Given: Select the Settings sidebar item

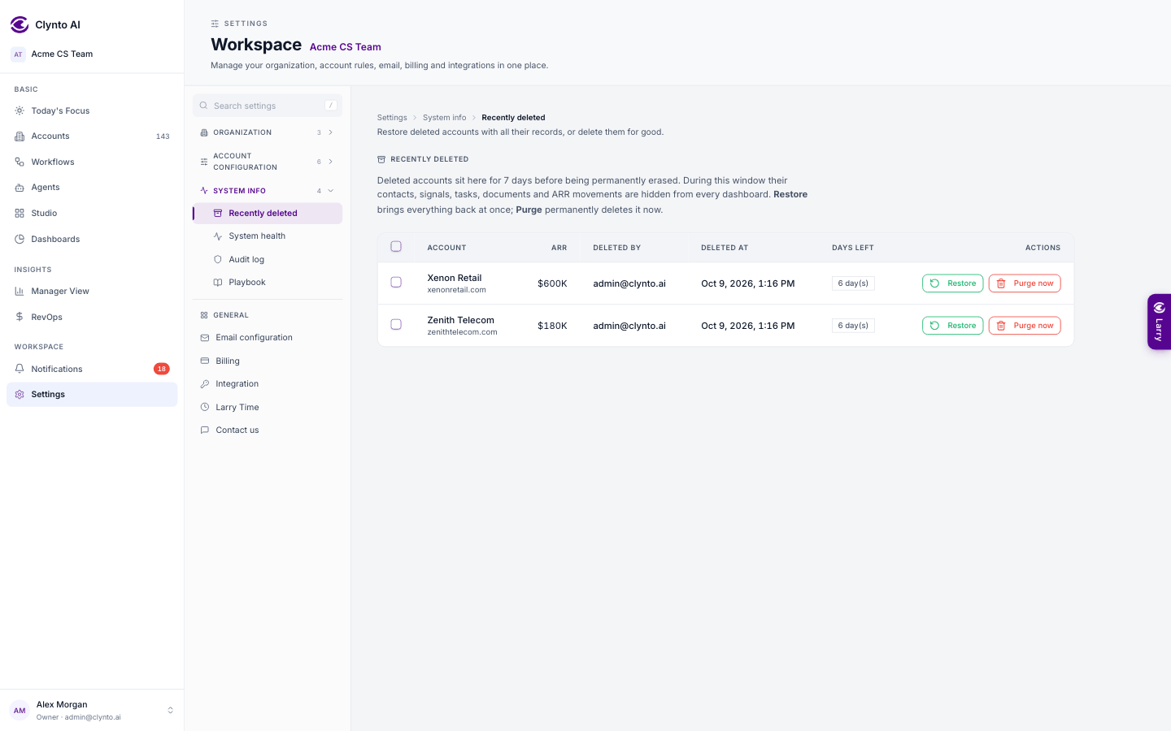Looking at the screenshot, I should 92,394.
